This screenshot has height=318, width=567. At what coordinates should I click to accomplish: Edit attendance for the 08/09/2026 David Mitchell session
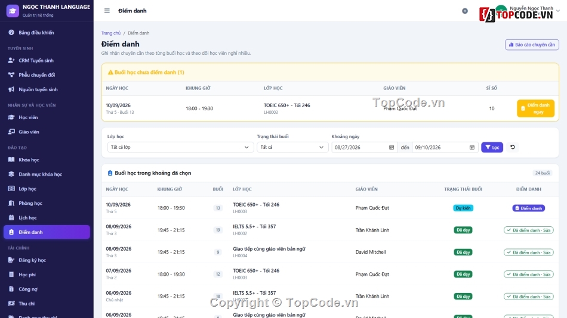pyautogui.click(x=528, y=252)
